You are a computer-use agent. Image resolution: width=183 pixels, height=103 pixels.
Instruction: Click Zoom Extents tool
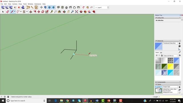pos(76,12)
